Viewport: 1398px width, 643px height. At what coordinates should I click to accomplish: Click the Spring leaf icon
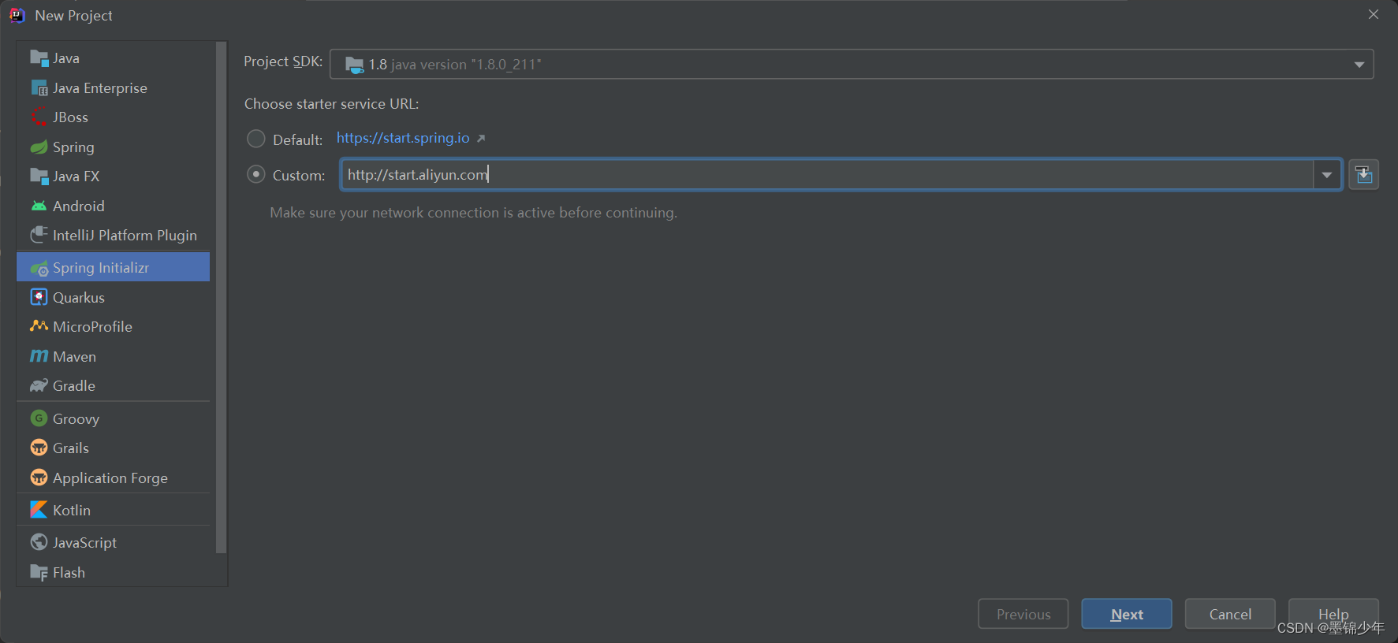[39, 147]
